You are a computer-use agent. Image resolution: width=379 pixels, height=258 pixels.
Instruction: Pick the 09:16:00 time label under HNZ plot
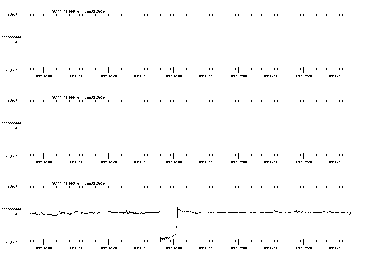coord(44,248)
